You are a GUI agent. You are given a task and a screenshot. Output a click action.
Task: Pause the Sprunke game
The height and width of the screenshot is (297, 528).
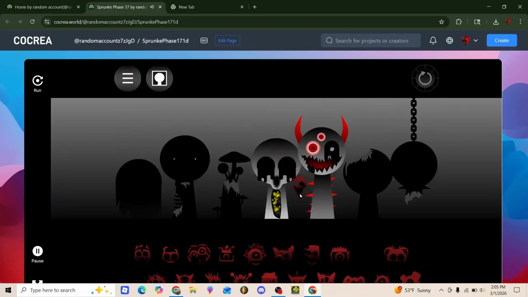[38, 251]
